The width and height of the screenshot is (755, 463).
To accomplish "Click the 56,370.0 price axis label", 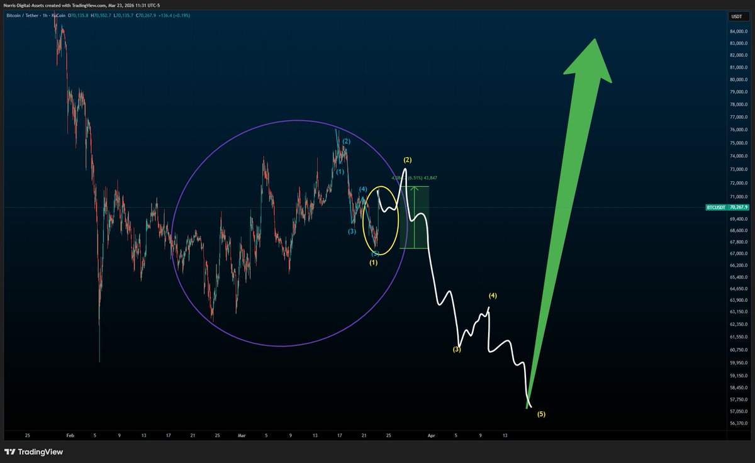I will coord(738,423).
